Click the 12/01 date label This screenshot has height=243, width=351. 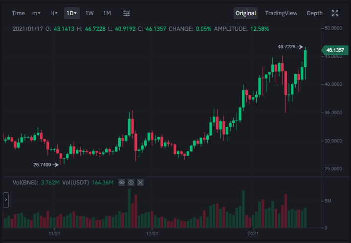click(152, 234)
